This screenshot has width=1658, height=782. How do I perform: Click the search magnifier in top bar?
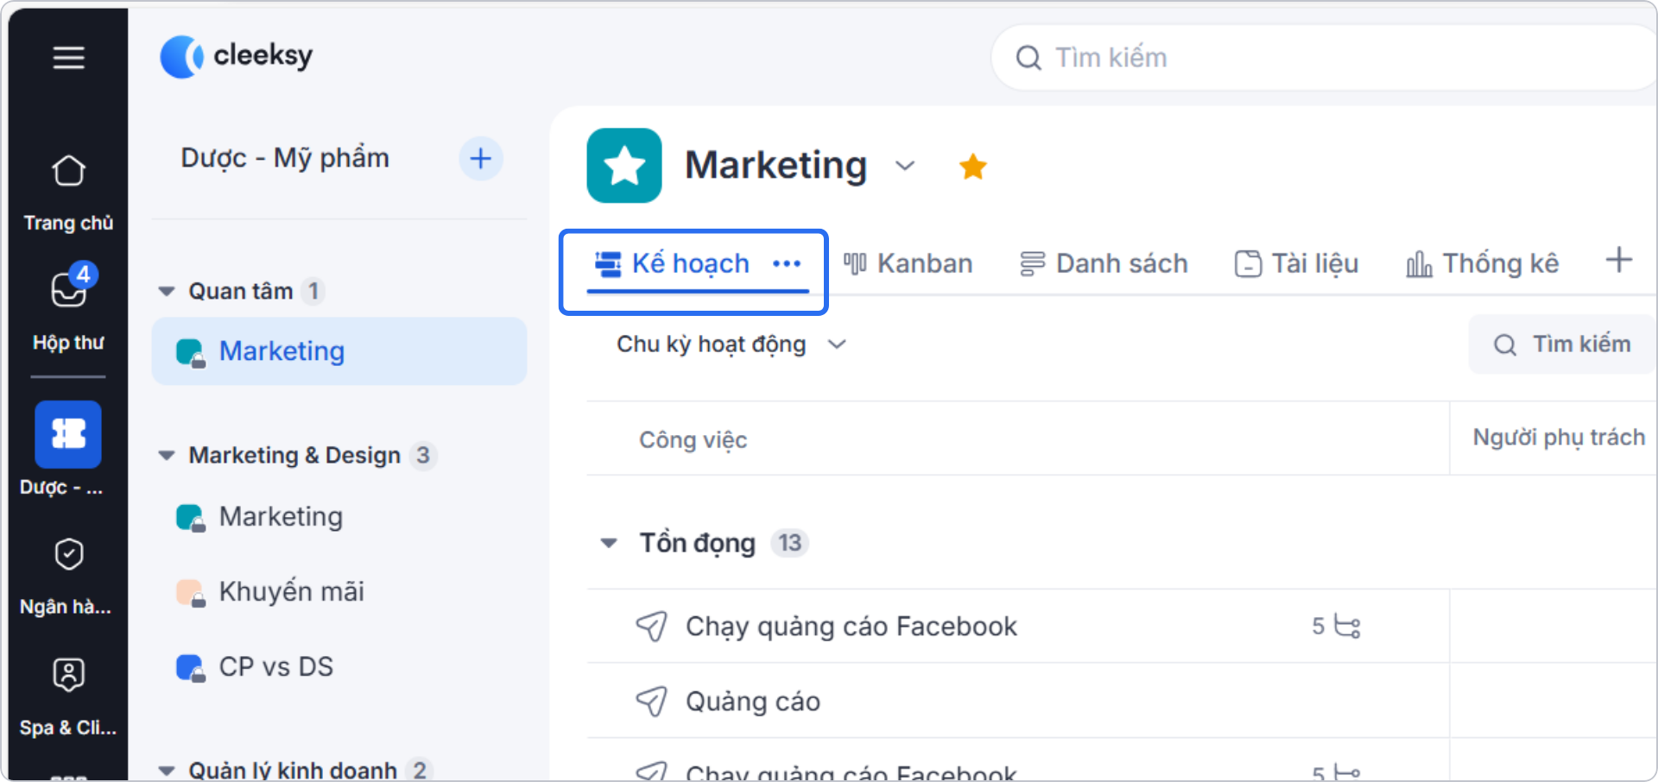(x=1028, y=57)
